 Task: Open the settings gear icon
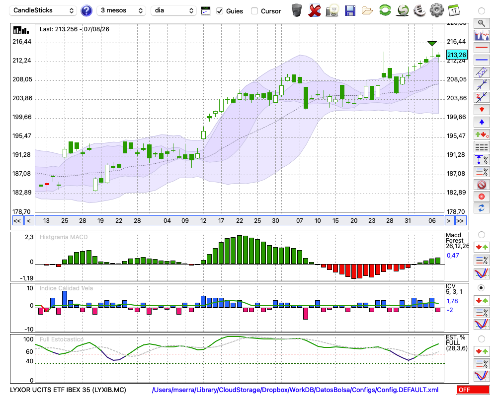tap(436, 10)
